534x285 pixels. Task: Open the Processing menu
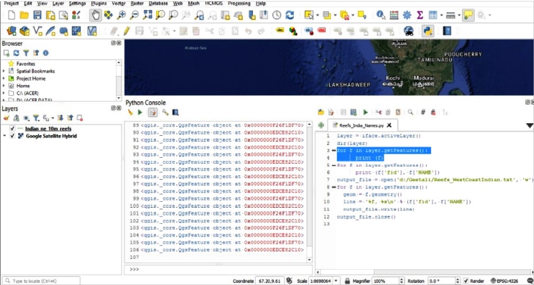click(x=239, y=3)
